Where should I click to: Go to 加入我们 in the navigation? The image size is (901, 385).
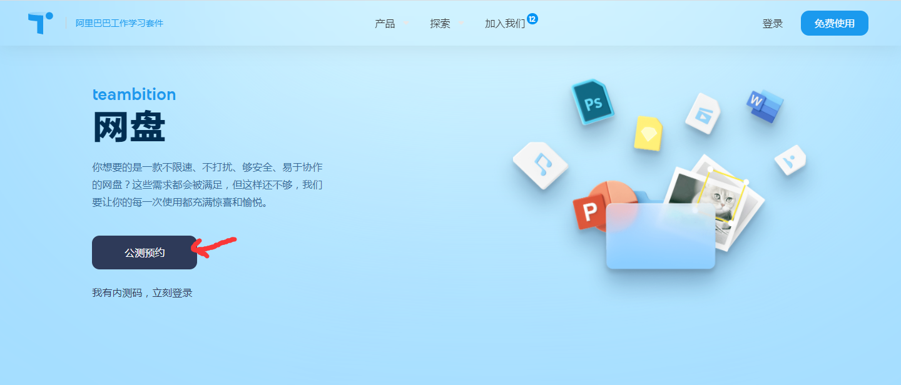505,24
